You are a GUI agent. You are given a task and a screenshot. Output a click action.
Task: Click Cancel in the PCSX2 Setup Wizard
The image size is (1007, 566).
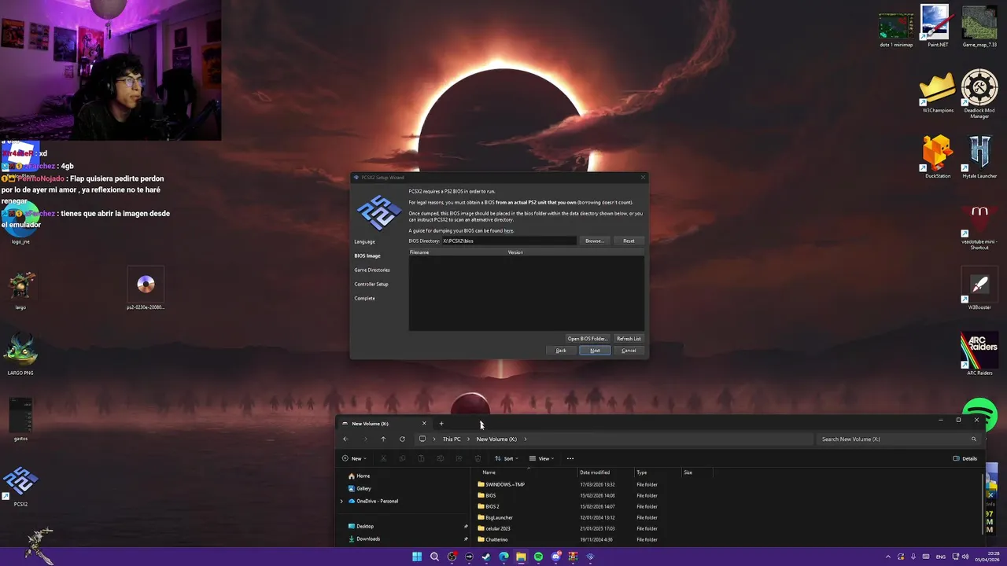click(629, 351)
